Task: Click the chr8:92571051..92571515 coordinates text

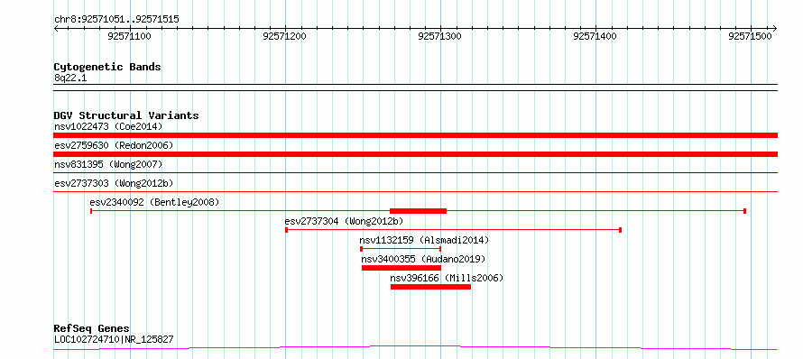Action: coord(116,20)
